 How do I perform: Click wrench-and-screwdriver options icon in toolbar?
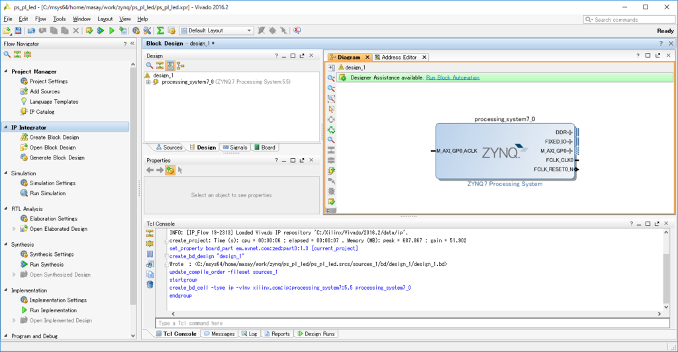(148, 30)
